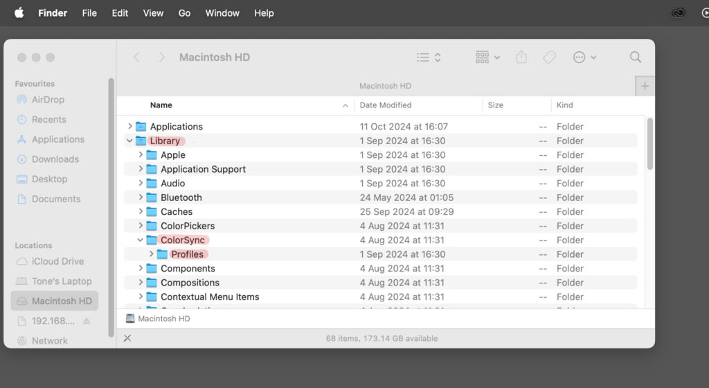The width and height of the screenshot is (709, 388).
Task: Collapse the Library folder
Action: (x=129, y=141)
